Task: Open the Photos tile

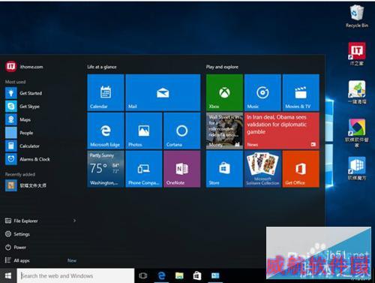Action: pos(144,131)
